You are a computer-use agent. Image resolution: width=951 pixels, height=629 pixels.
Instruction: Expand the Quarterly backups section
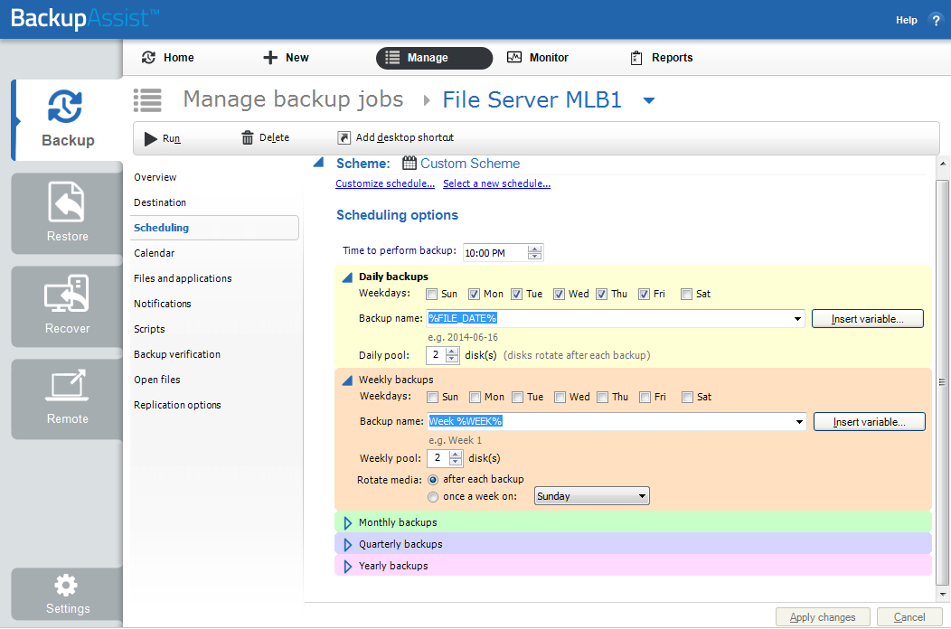tap(347, 545)
